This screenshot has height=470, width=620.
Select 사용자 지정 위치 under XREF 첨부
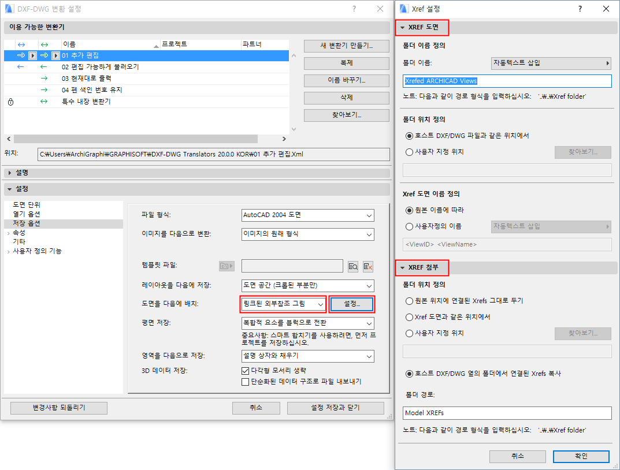(410, 333)
